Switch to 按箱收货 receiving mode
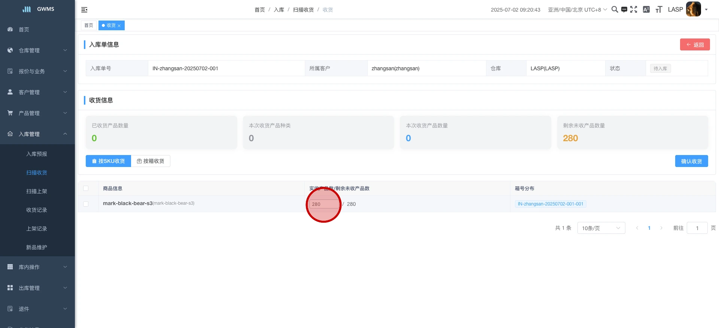This screenshot has width=719, height=328. point(151,161)
